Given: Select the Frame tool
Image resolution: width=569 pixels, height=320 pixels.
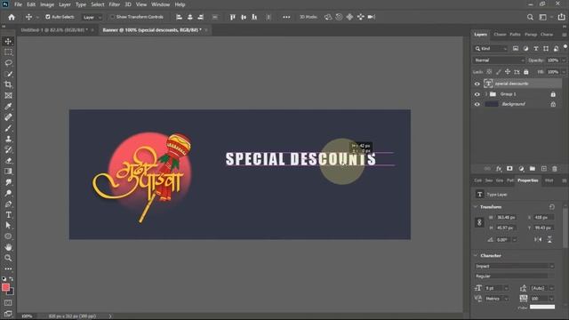Looking at the screenshot, I should [x=8, y=95].
